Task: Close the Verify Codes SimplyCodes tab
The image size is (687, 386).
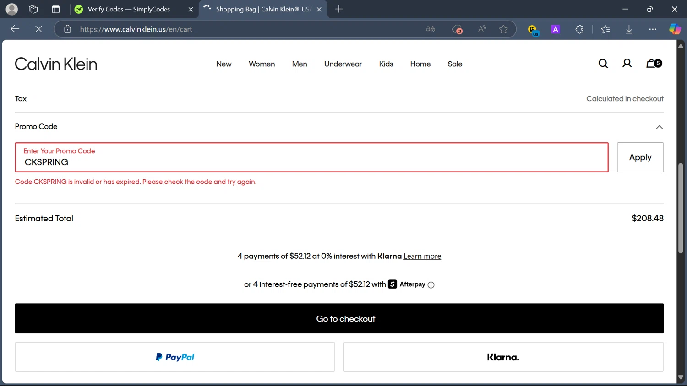Action: coord(191,9)
